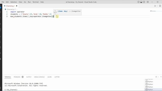This screenshot has height=91, width=162.
Task: Open the Edit menu
Action: point(7,2)
